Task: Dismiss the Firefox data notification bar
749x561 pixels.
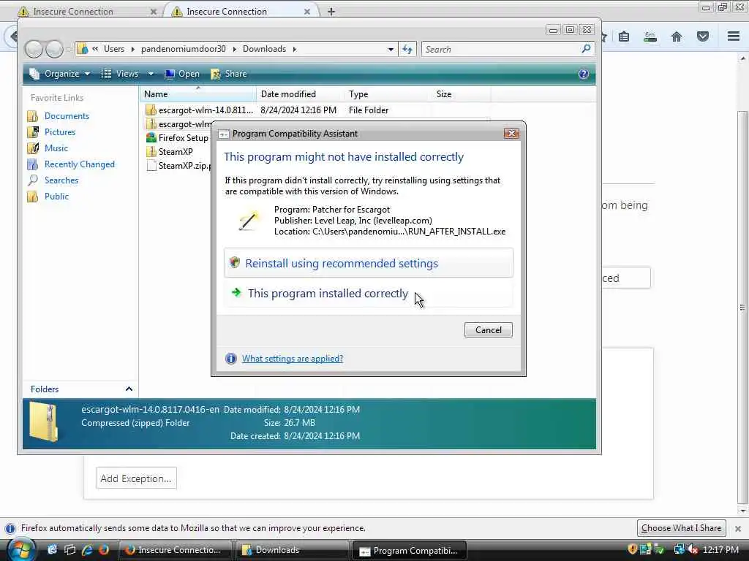Action: pyautogui.click(x=738, y=529)
